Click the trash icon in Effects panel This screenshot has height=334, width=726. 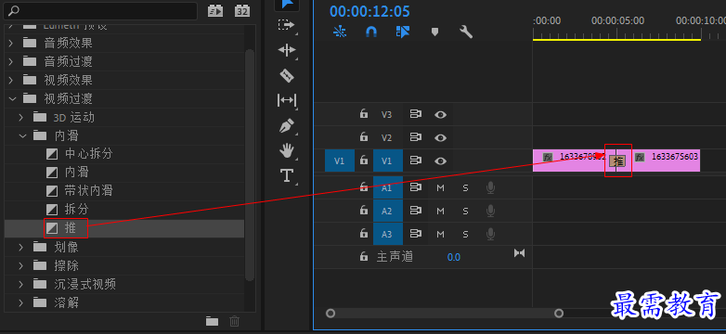click(235, 321)
